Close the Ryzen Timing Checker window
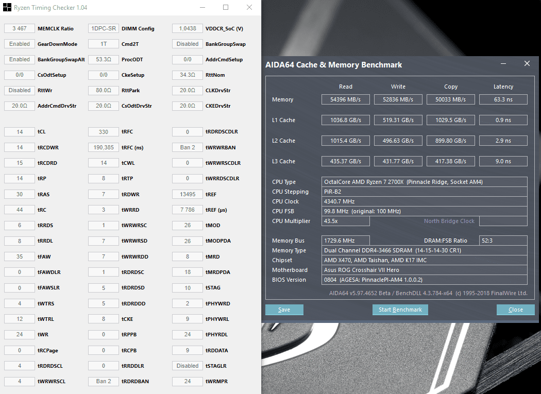This screenshot has height=394, width=541. pos(249,7)
